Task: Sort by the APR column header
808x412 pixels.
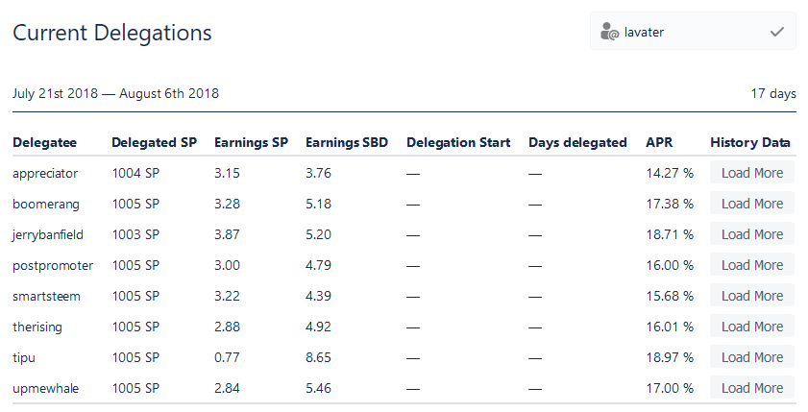Action: click(x=659, y=143)
